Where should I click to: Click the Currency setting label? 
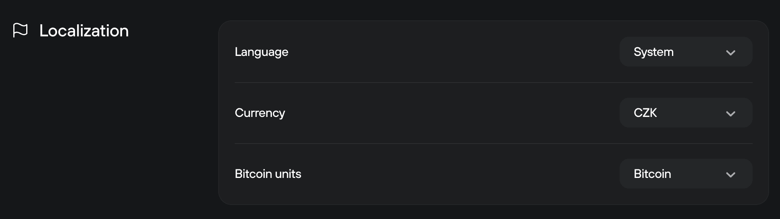[x=260, y=113]
